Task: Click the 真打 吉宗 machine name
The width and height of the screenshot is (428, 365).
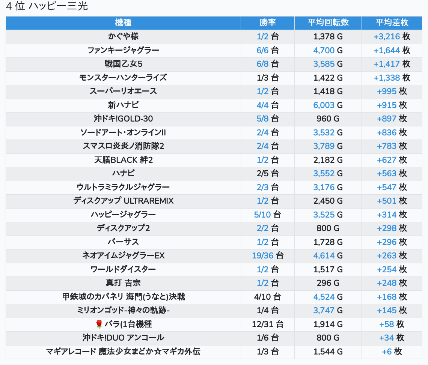Action: click(x=123, y=283)
